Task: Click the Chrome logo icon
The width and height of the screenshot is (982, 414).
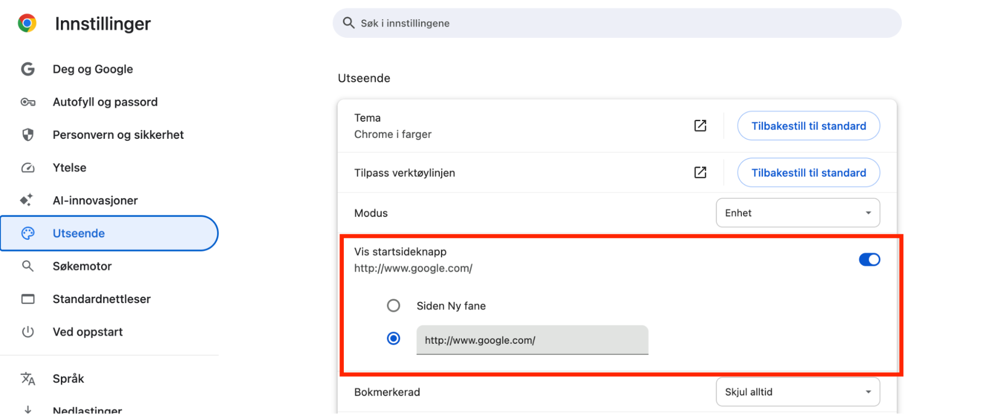Action: 27,23
